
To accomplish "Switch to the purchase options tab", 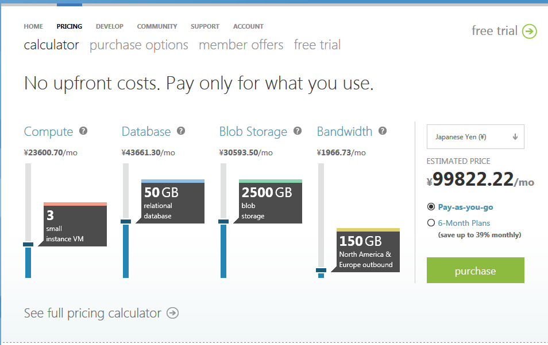I will pyautogui.click(x=139, y=45).
